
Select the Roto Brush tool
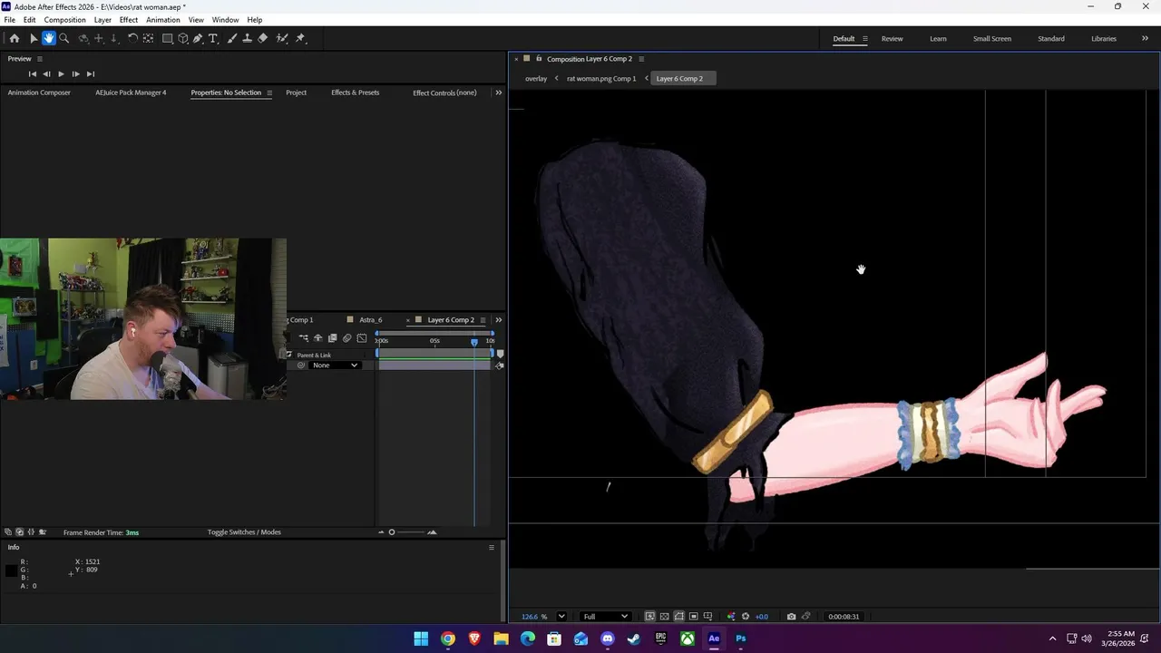pos(282,38)
